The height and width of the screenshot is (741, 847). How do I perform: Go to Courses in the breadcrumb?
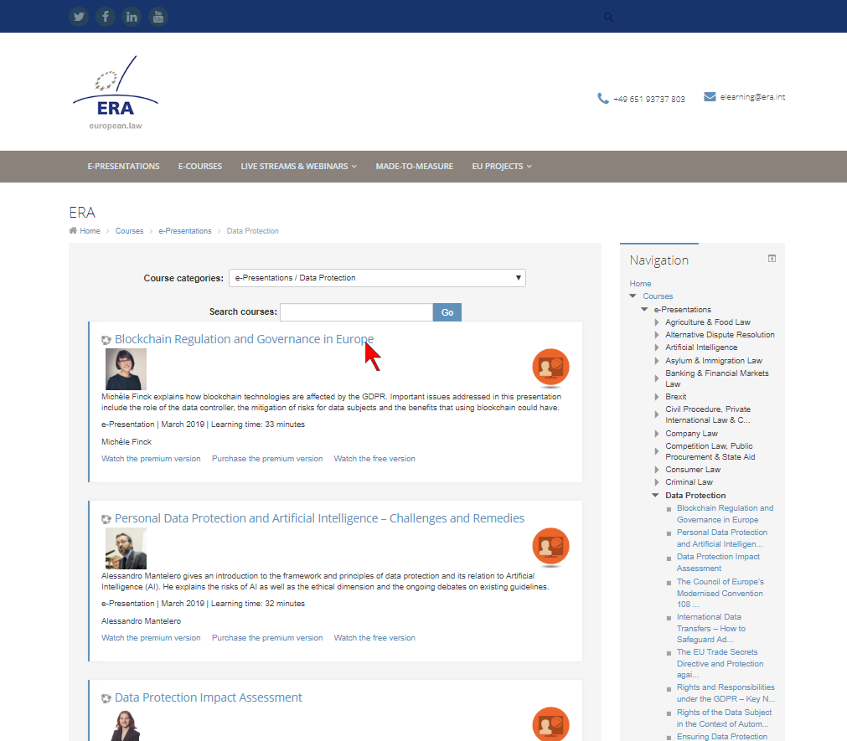coord(129,231)
